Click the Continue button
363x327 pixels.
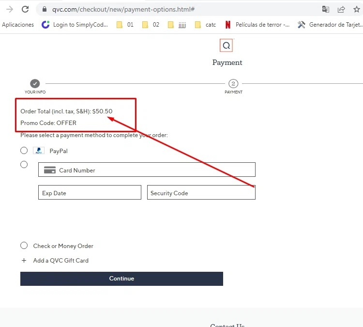pos(121,279)
